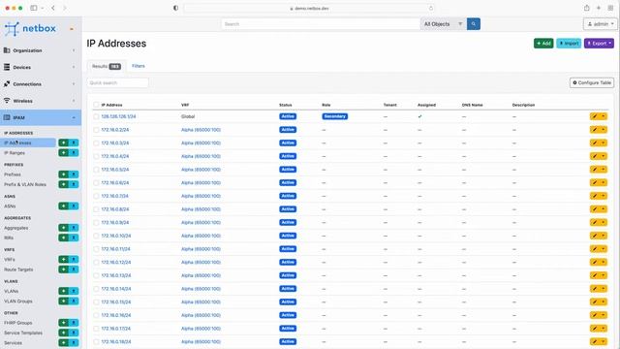Image resolution: width=620 pixels, height=349 pixels.
Task: Expand the Organization sidebar menu
Action: (41, 50)
